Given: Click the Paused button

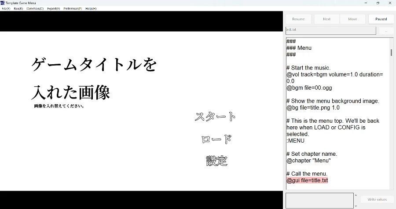Looking at the screenshot, I should 381,19.
